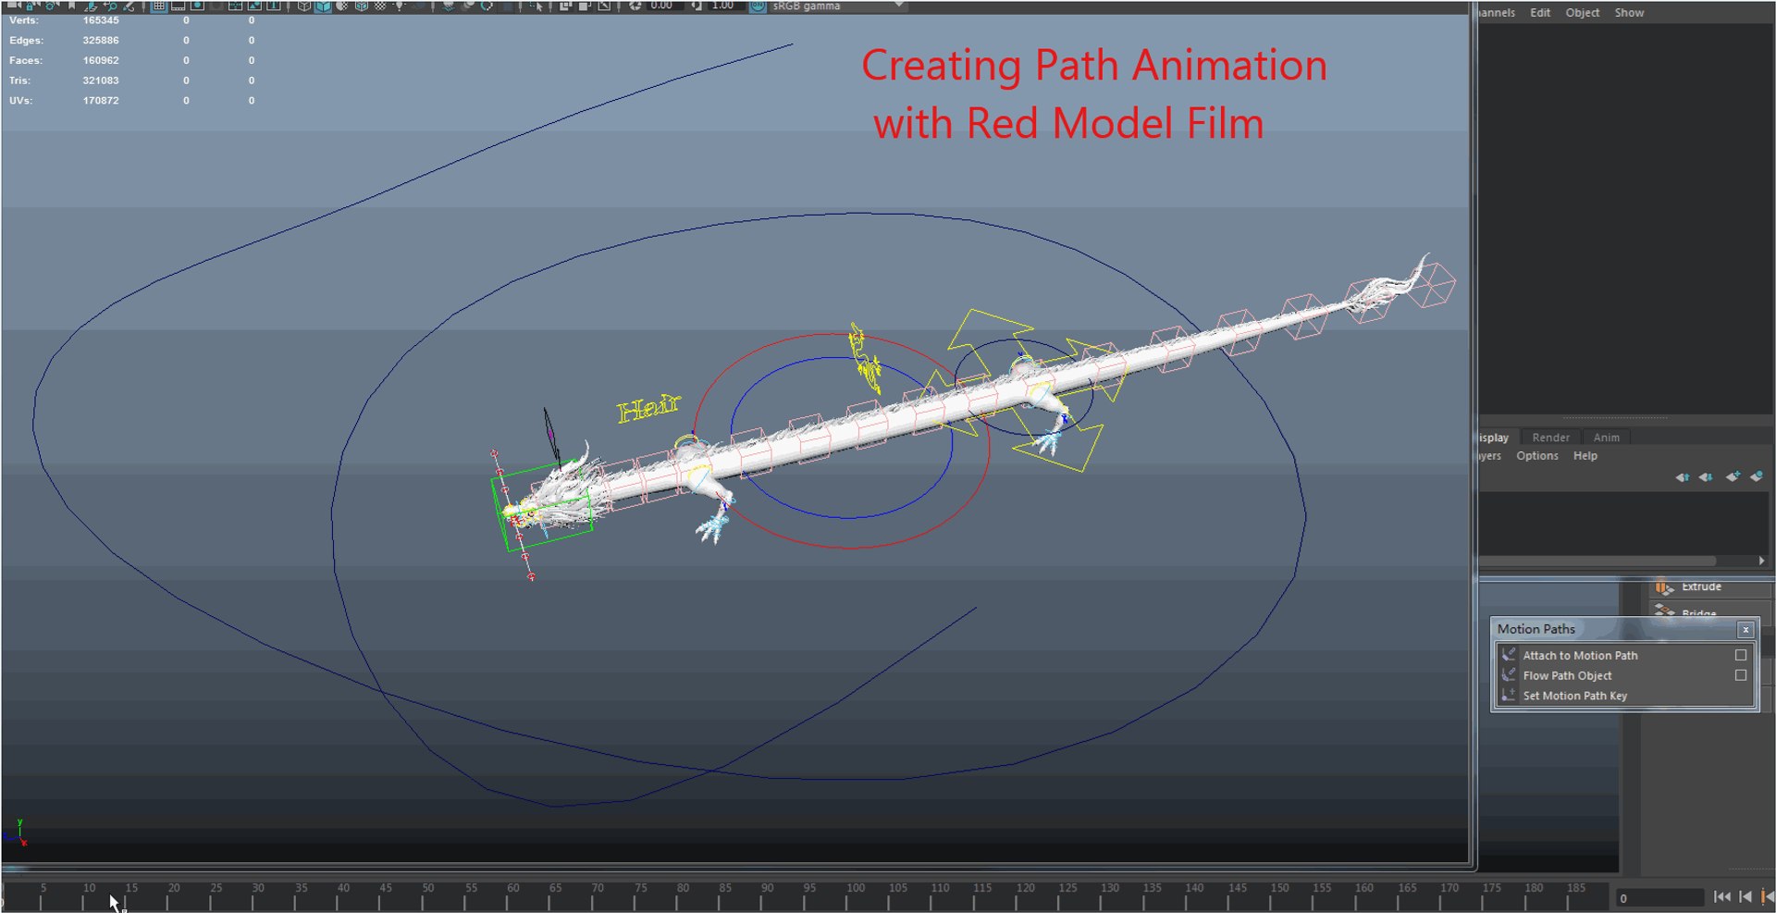Enable smooth shade all cube icon
The image size is (1776, 913).
click(323, 6)
